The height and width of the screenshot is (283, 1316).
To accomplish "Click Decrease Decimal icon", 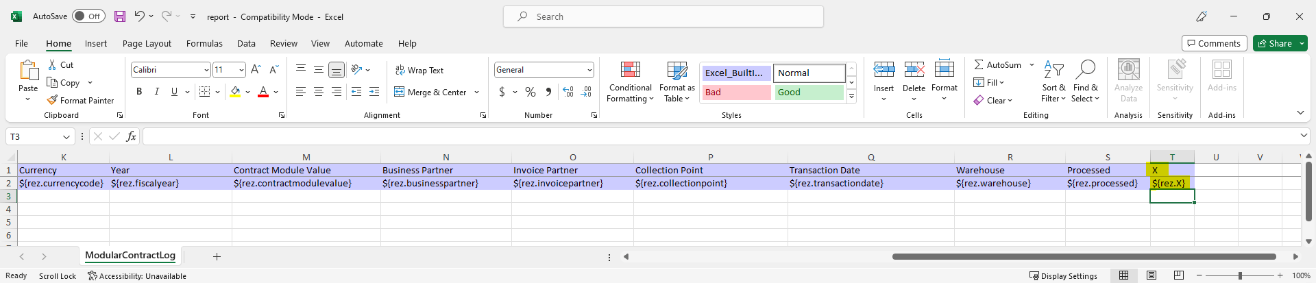I will click(586, 92).
